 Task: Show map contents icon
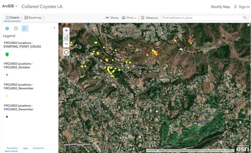pos(16,28)
